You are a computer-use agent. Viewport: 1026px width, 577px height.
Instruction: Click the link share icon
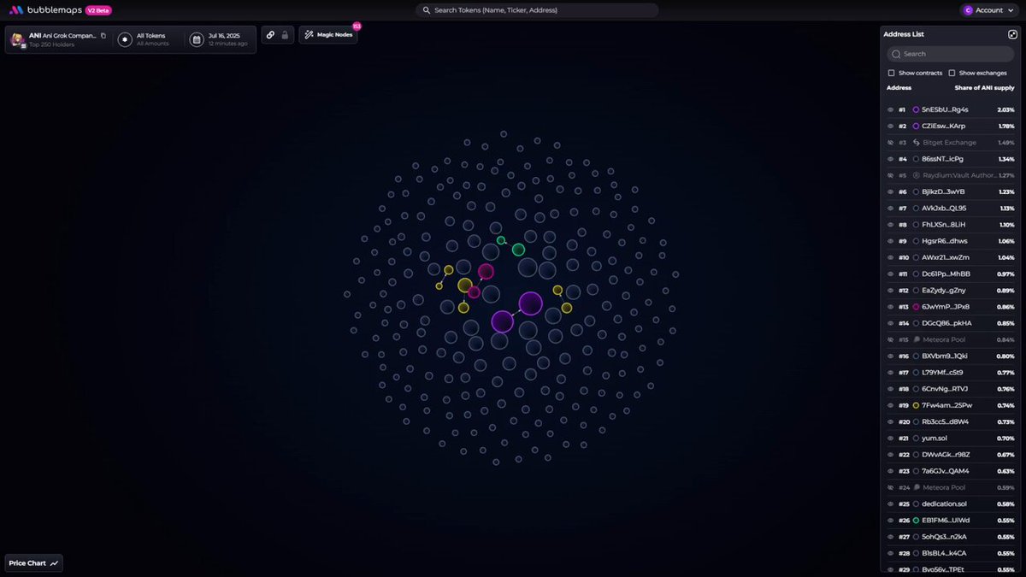click(270, 35)
